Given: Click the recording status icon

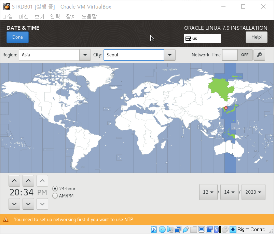Looking at the screenshot, I should point(209,230).
